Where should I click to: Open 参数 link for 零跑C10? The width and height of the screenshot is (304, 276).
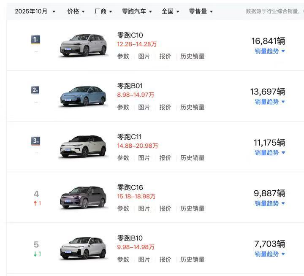coord(123,56)
